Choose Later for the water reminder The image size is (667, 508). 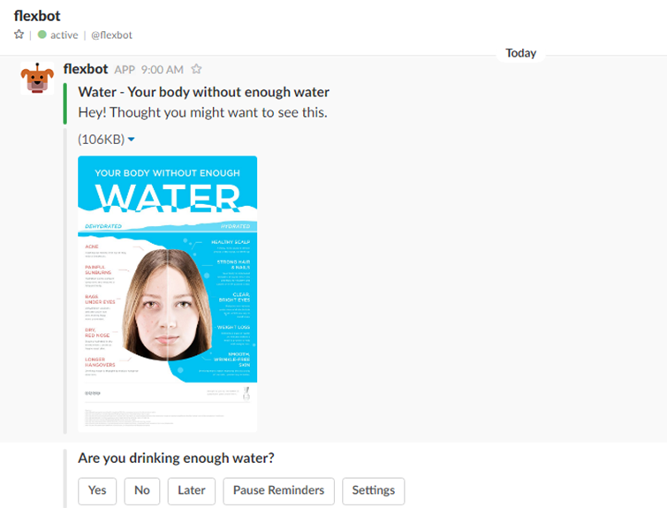[x=192, y=491]
